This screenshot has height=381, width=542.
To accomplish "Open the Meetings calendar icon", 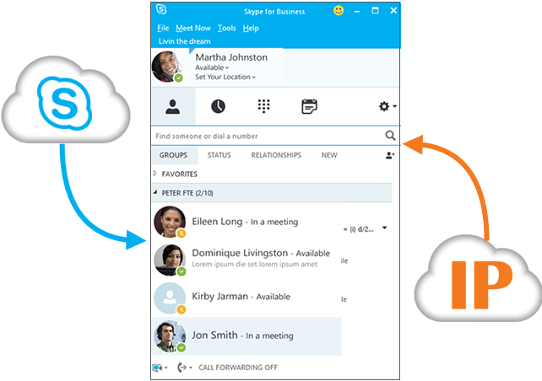I will (309, 107).
